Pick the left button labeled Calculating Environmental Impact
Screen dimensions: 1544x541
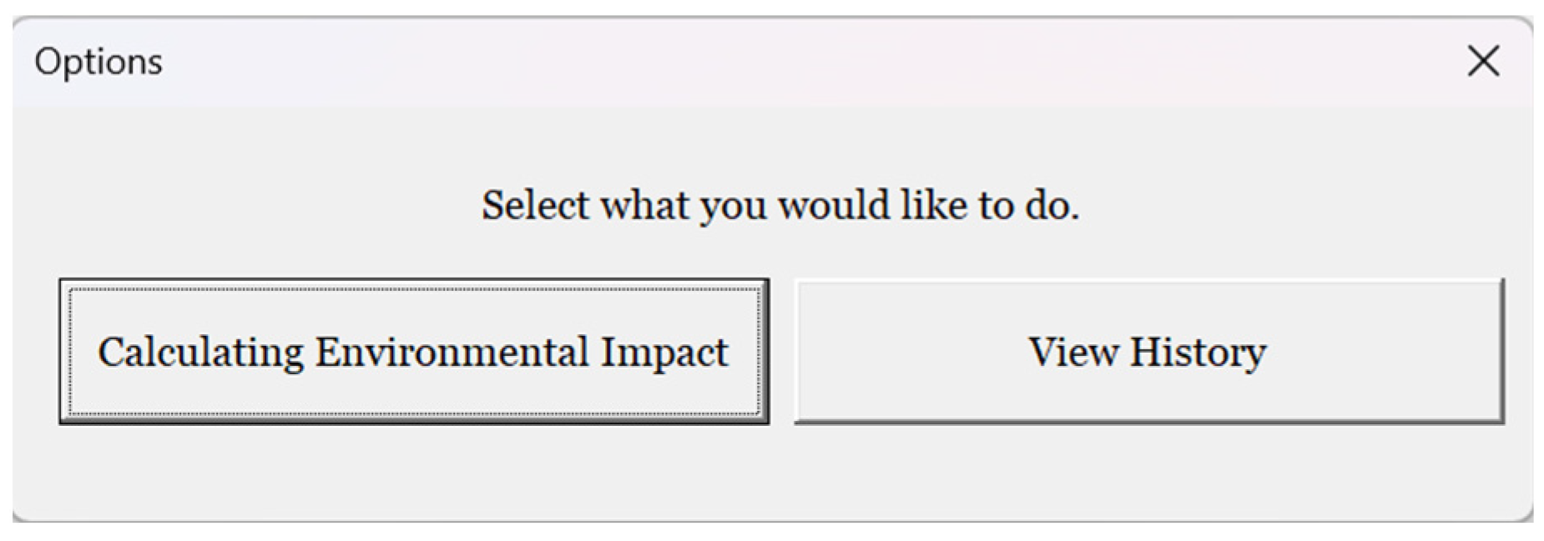click(413, 352)
